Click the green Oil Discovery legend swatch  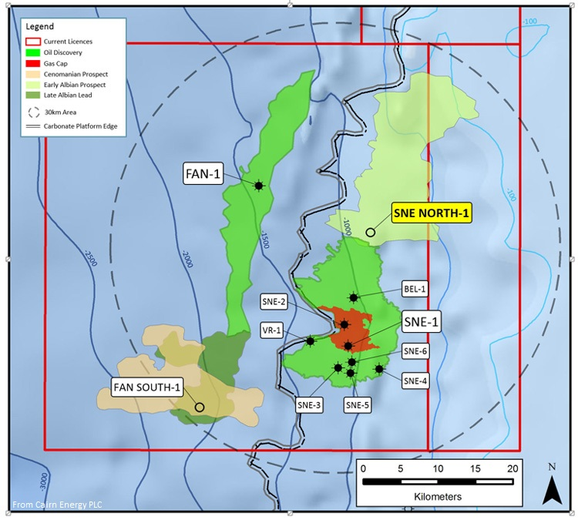click(x=32, y=52)
